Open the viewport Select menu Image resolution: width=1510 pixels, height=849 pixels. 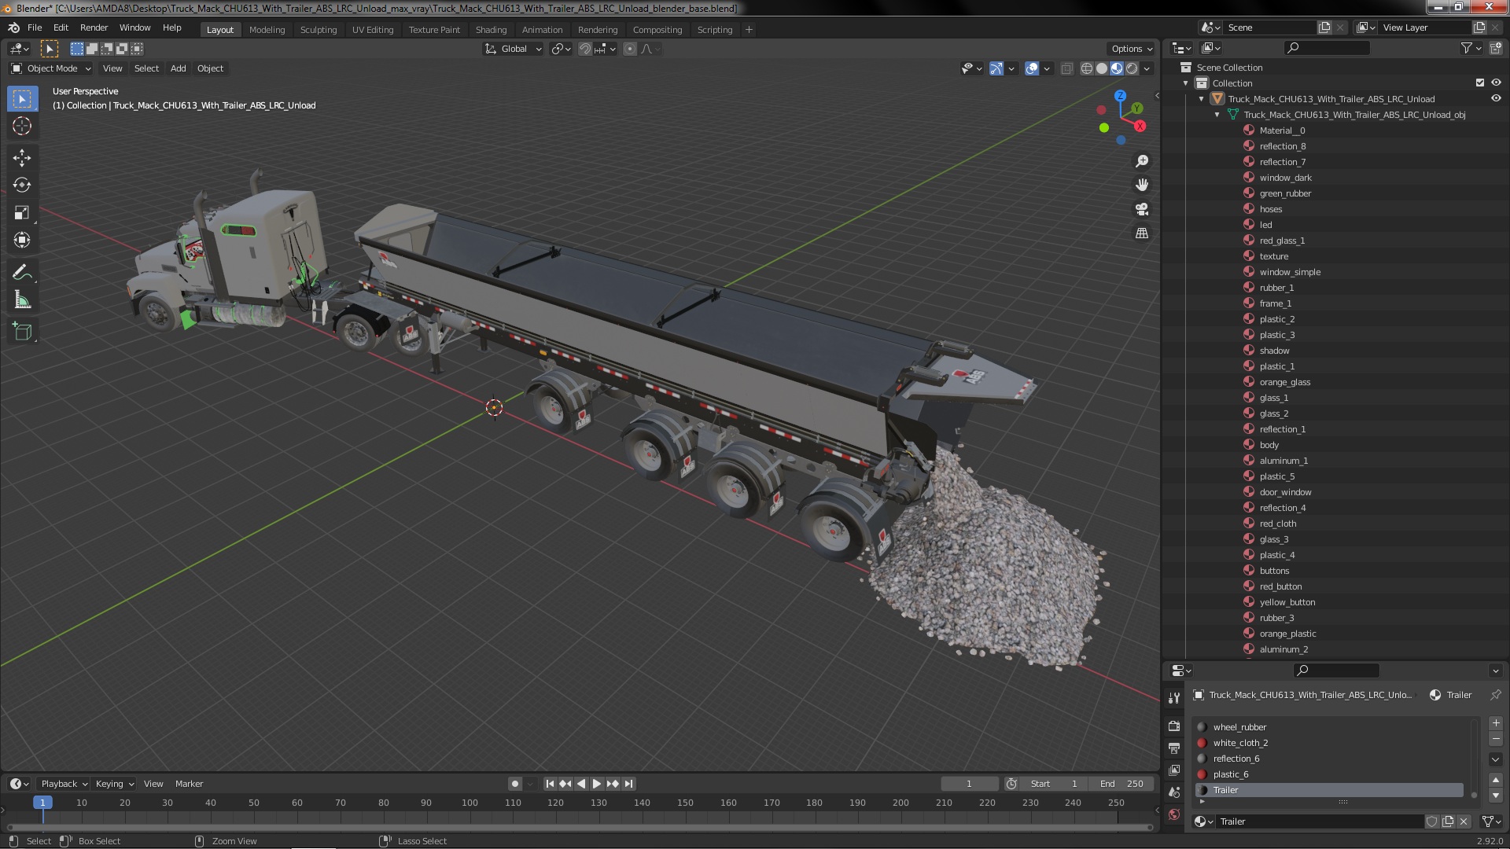146,68
